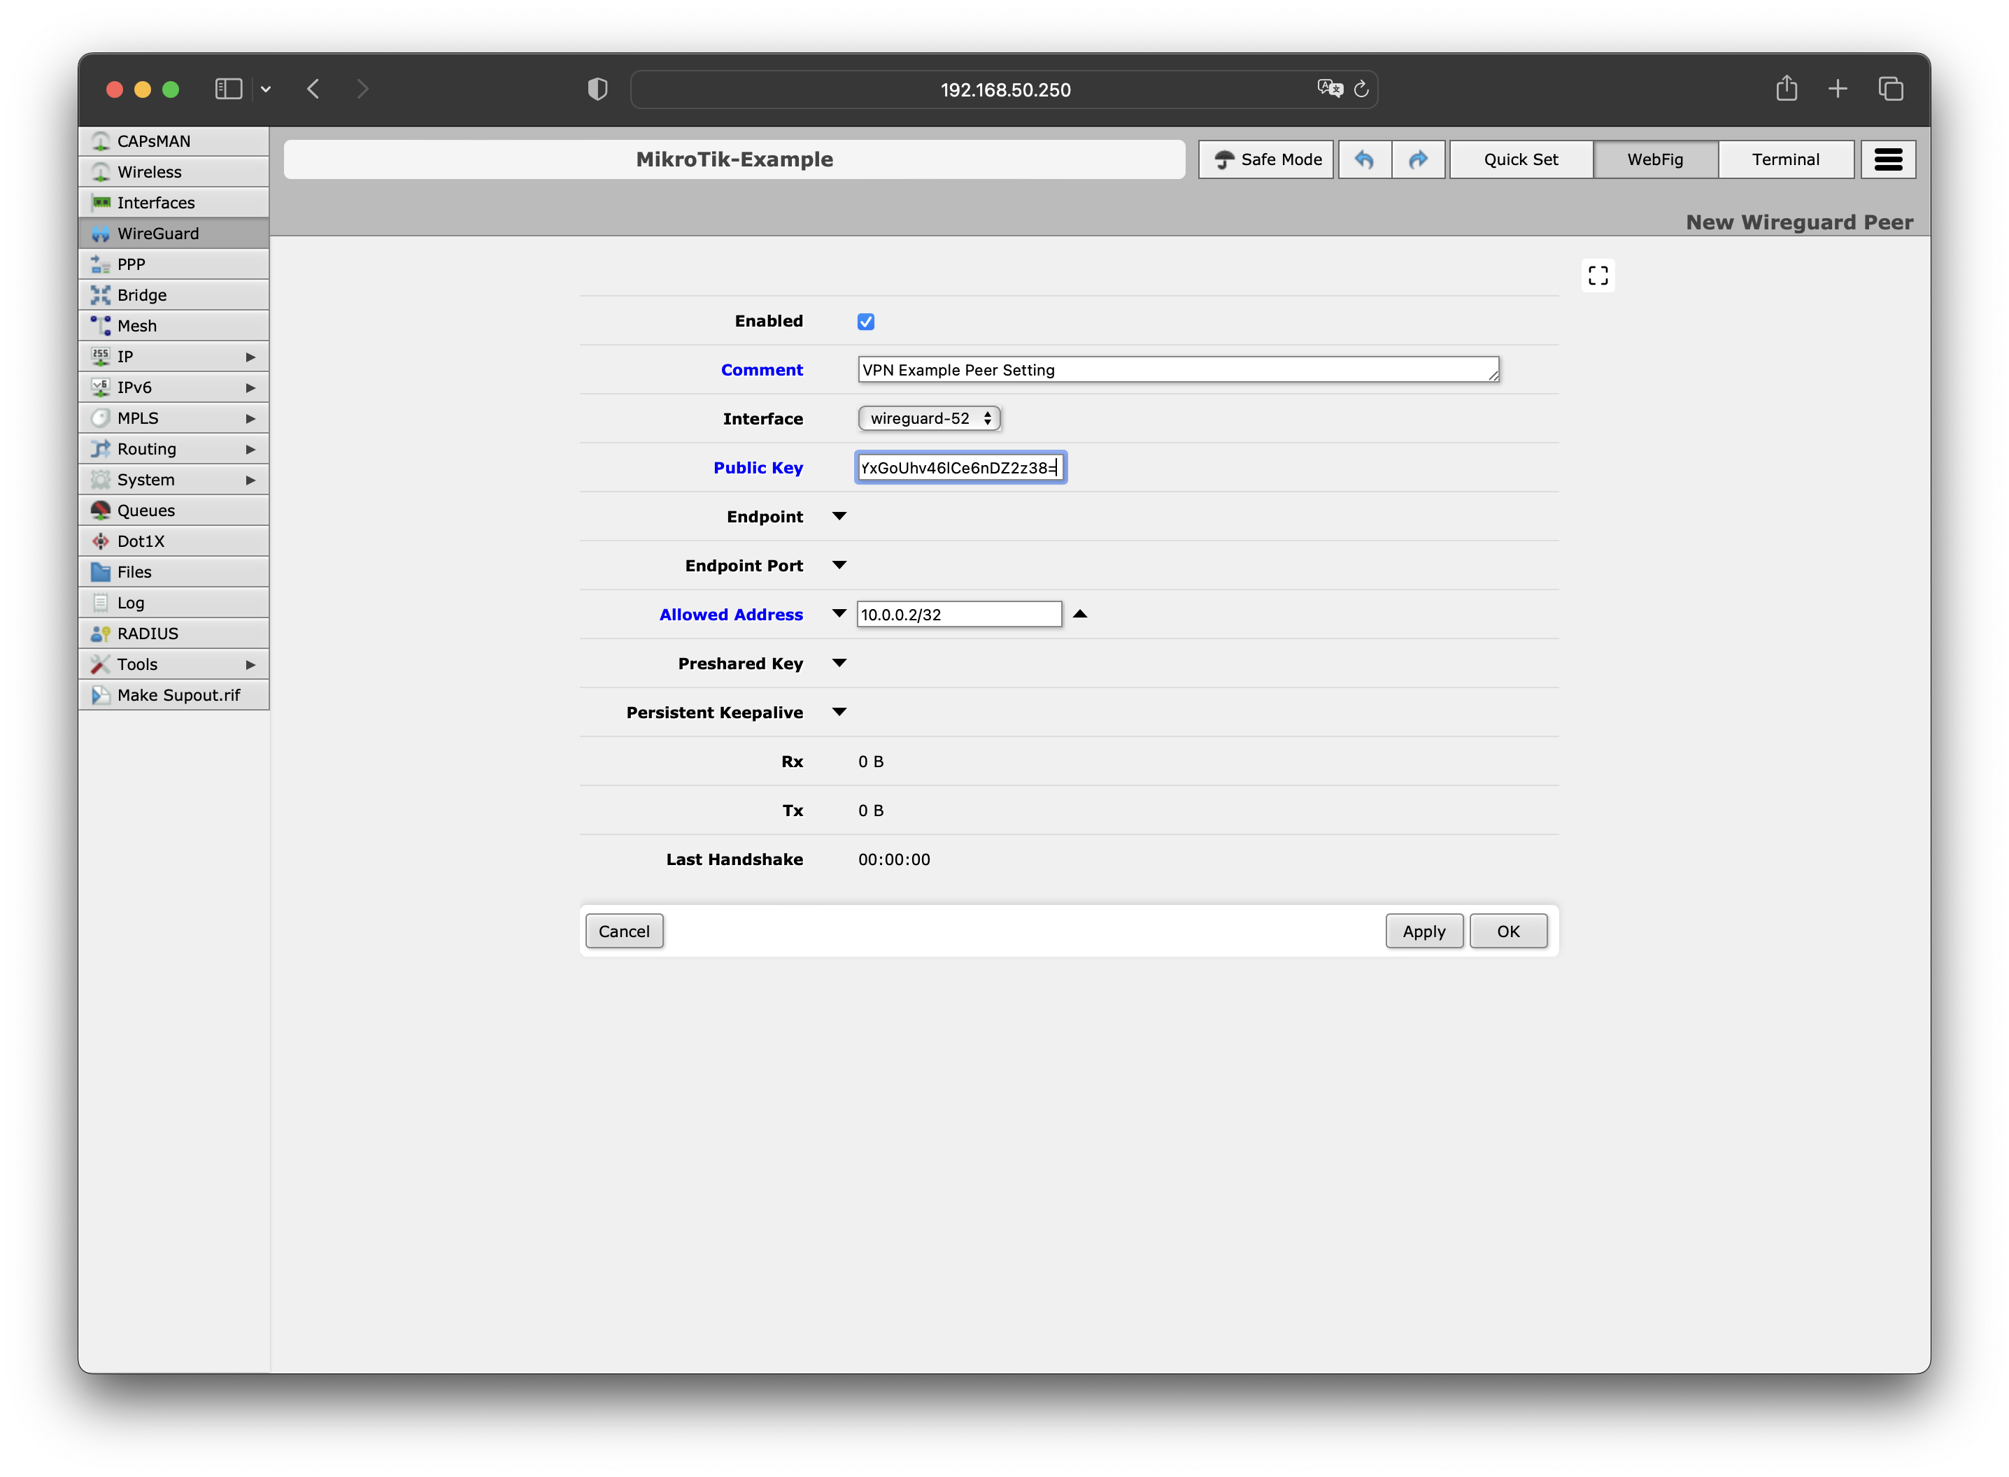Expand the Persistent Keepalive field
2009x1477 pixels.
839,713
